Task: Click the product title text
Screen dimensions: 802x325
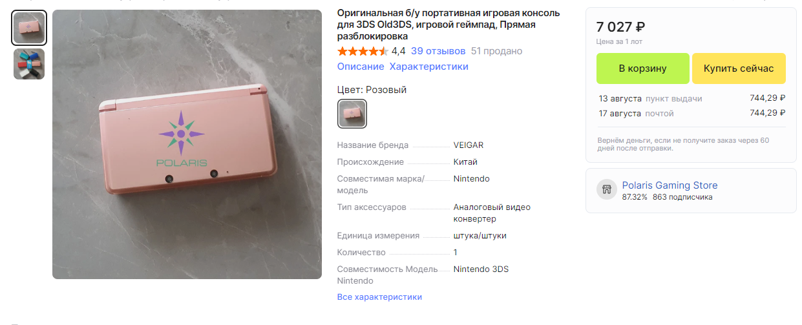Action: point(448,25)
